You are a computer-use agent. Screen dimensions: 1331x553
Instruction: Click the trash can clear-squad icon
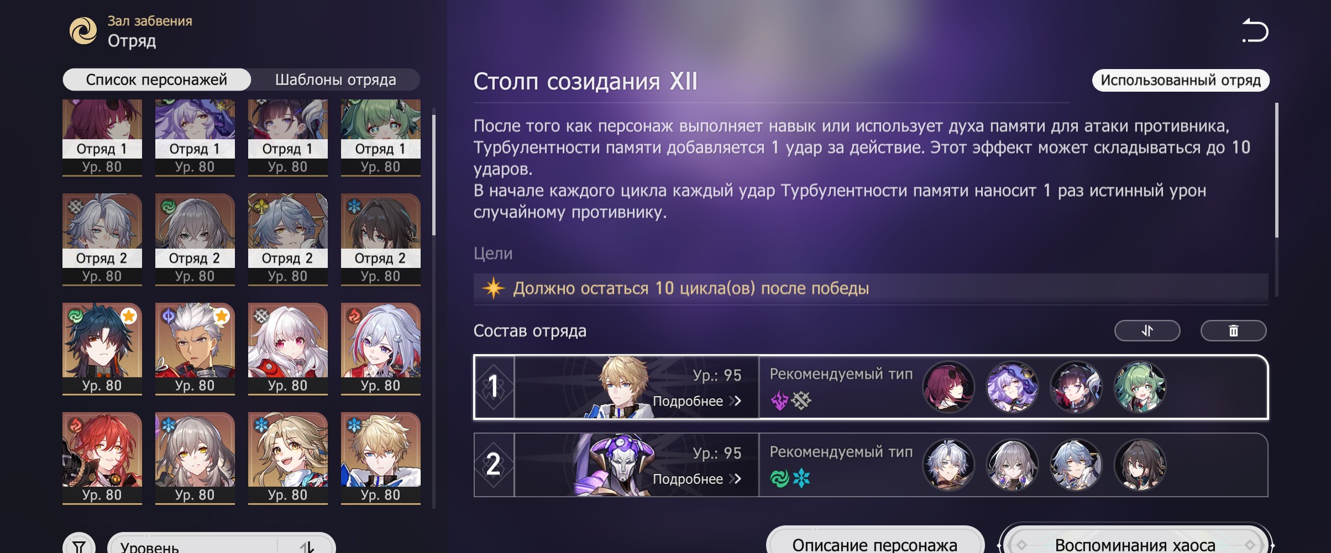click(1233, 330)
